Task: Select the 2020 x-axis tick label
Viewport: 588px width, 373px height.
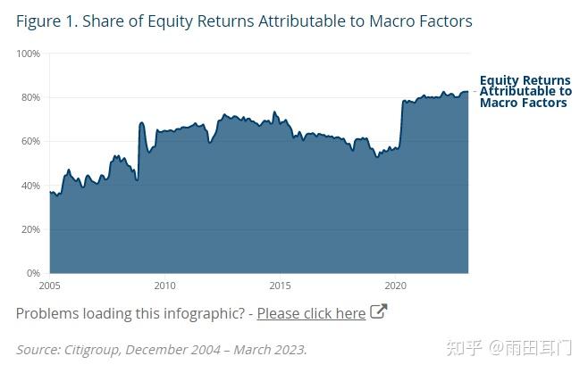Action: click(x=395, y=286)
